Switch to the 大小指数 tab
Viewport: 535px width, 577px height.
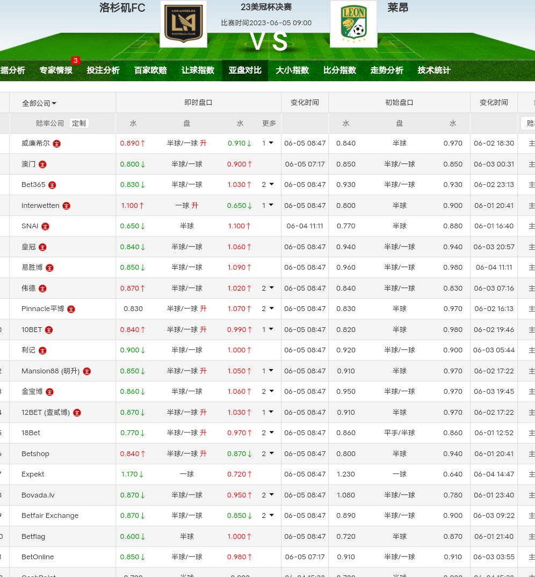292,70
